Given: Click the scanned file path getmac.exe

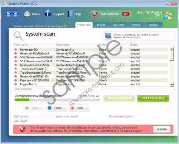Looking at the screenshot, I should [38, 96].
